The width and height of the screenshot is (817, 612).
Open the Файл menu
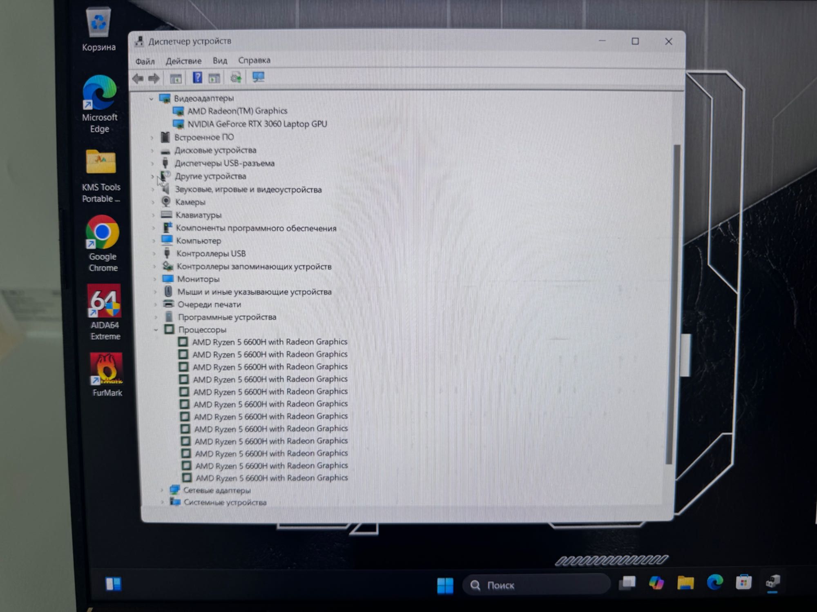(145, 61)
